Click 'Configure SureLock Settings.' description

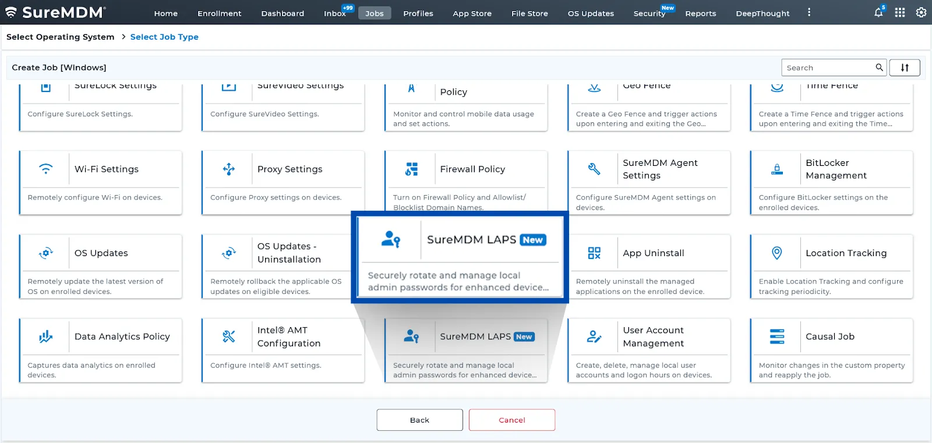[x=80, y=114]
